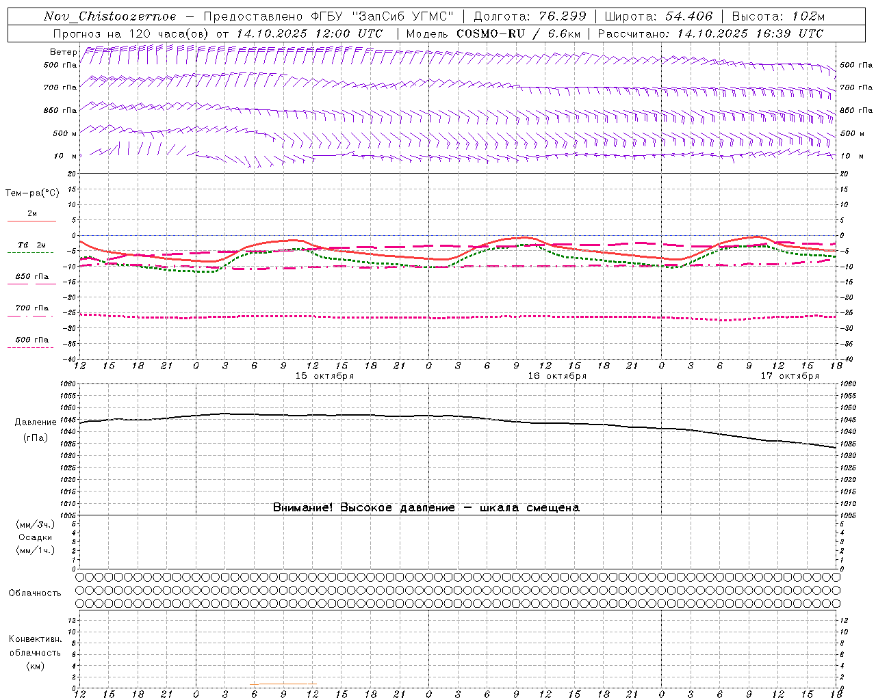Image resolution: width=876 pixels, height=700 pixels.
Task: Click the "(мм/3ч.)" precipitation unit label
Action: click(x=36, y=525)
